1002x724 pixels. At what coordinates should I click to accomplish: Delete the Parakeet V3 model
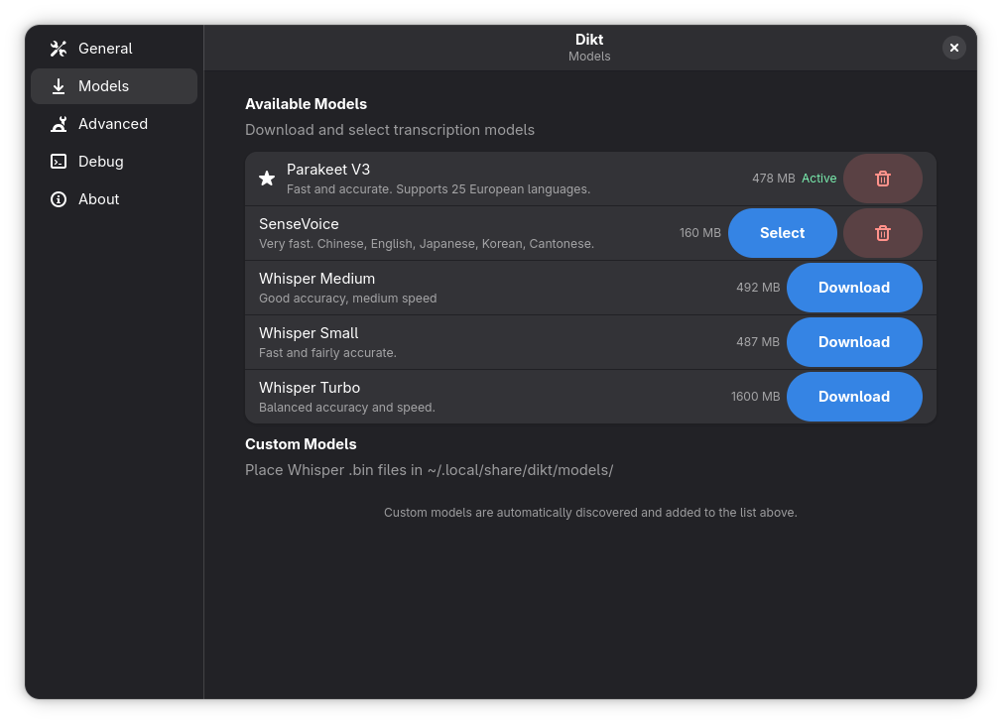click(x=882, y=179)
